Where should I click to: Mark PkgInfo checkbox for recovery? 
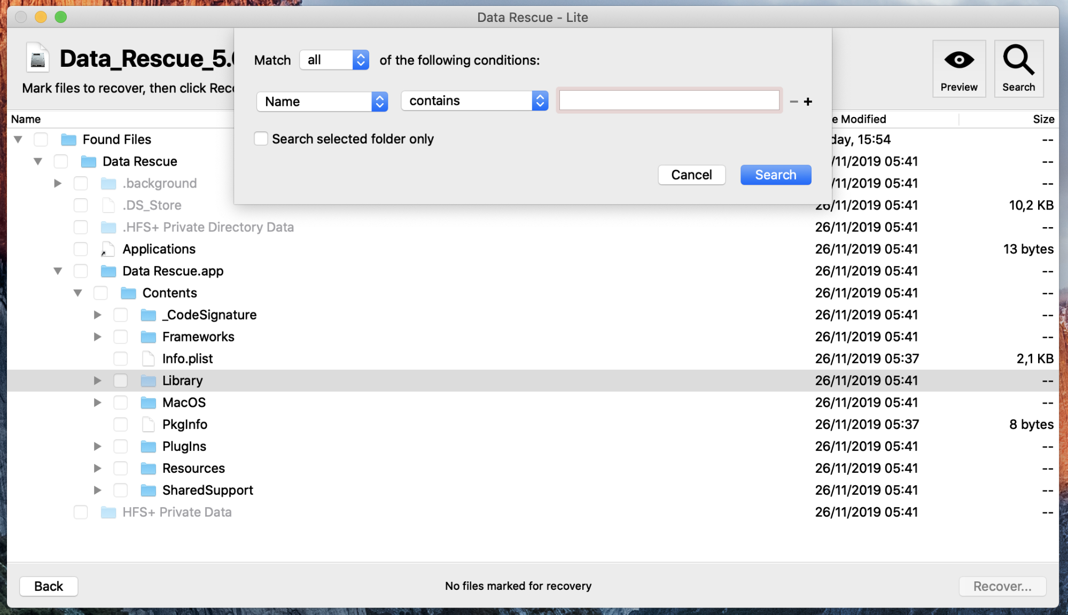[120, 424]
